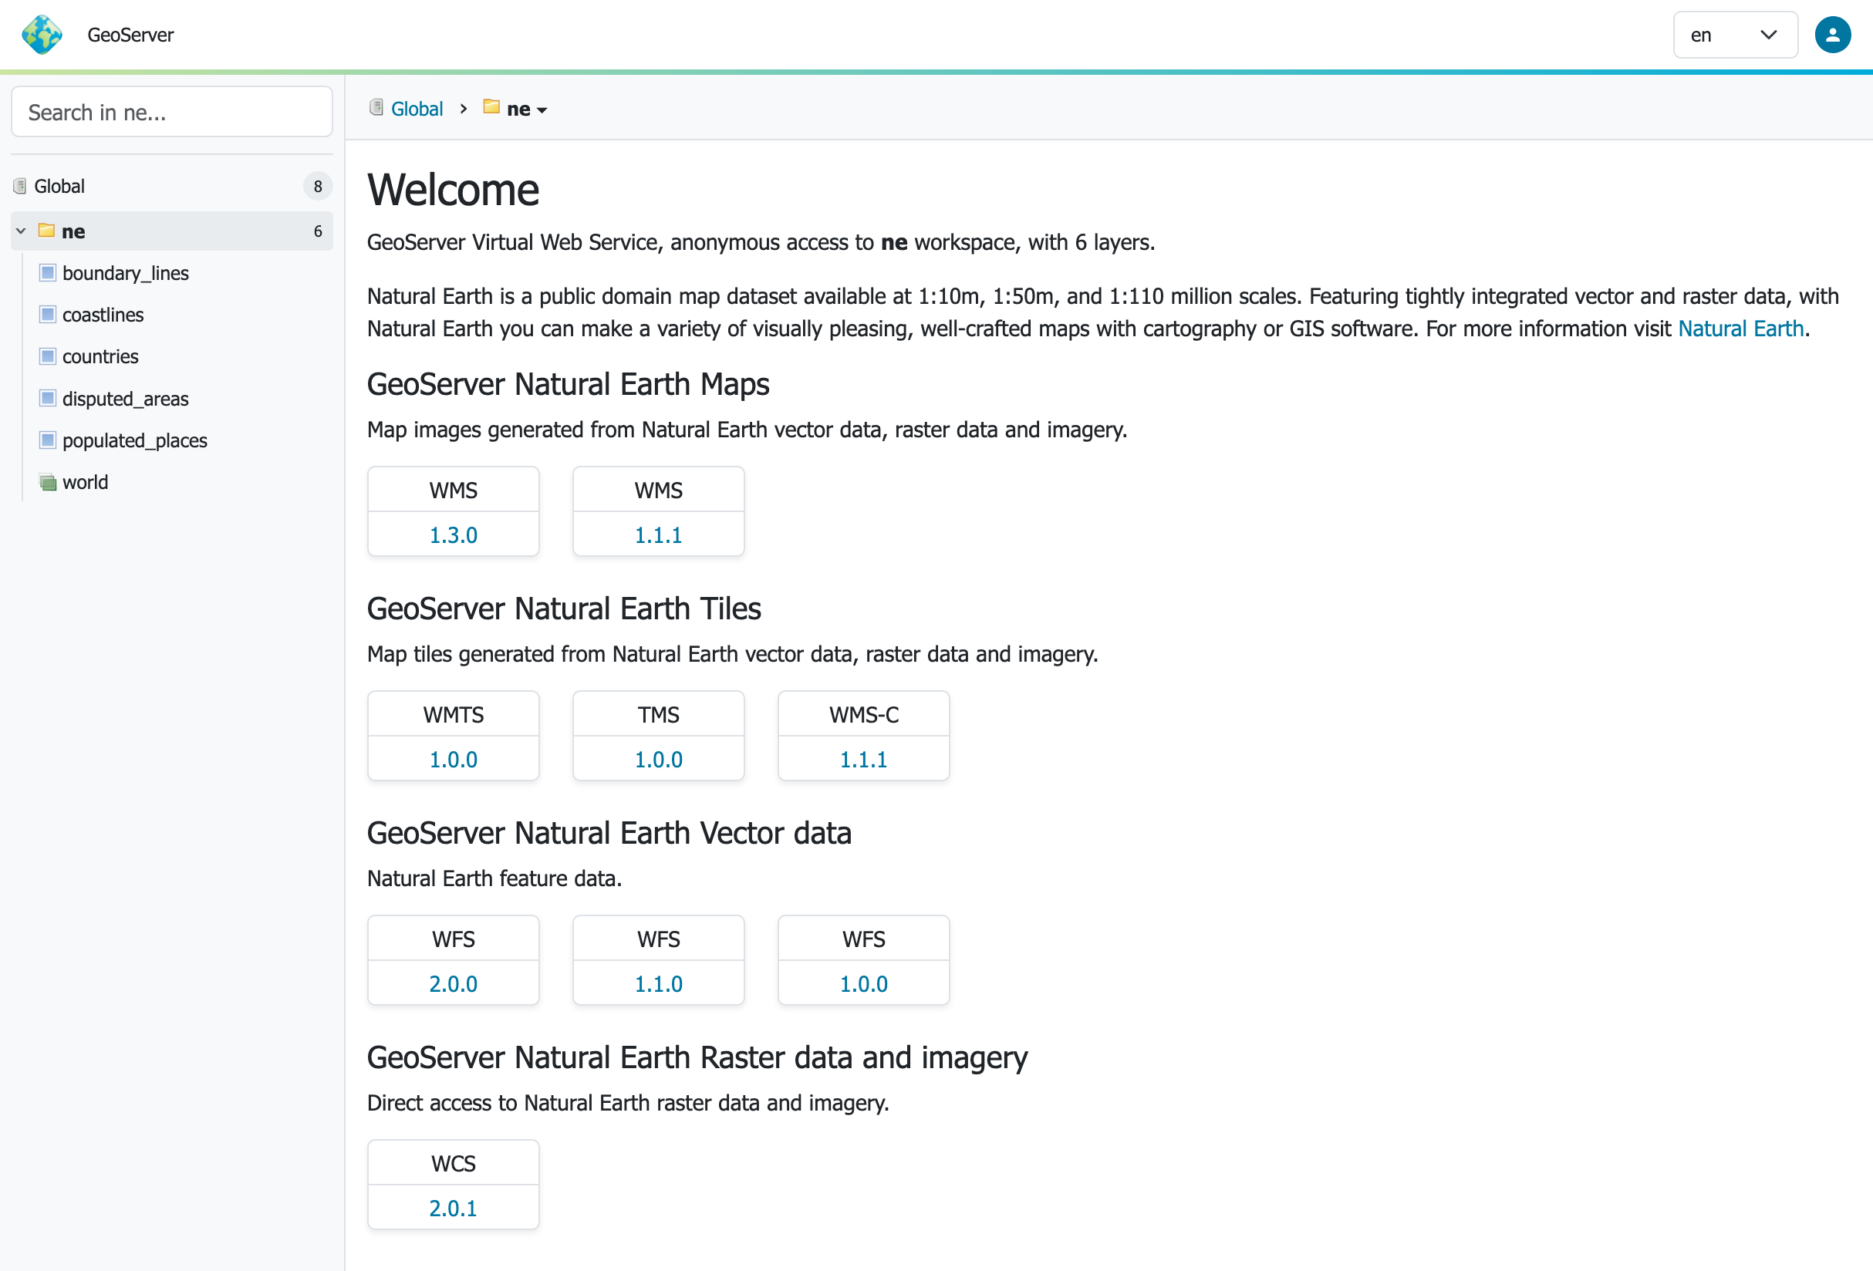Collapse the ne workspace tree chevron
This screenshot has width=1873, height=1271.
click(21, 231)
